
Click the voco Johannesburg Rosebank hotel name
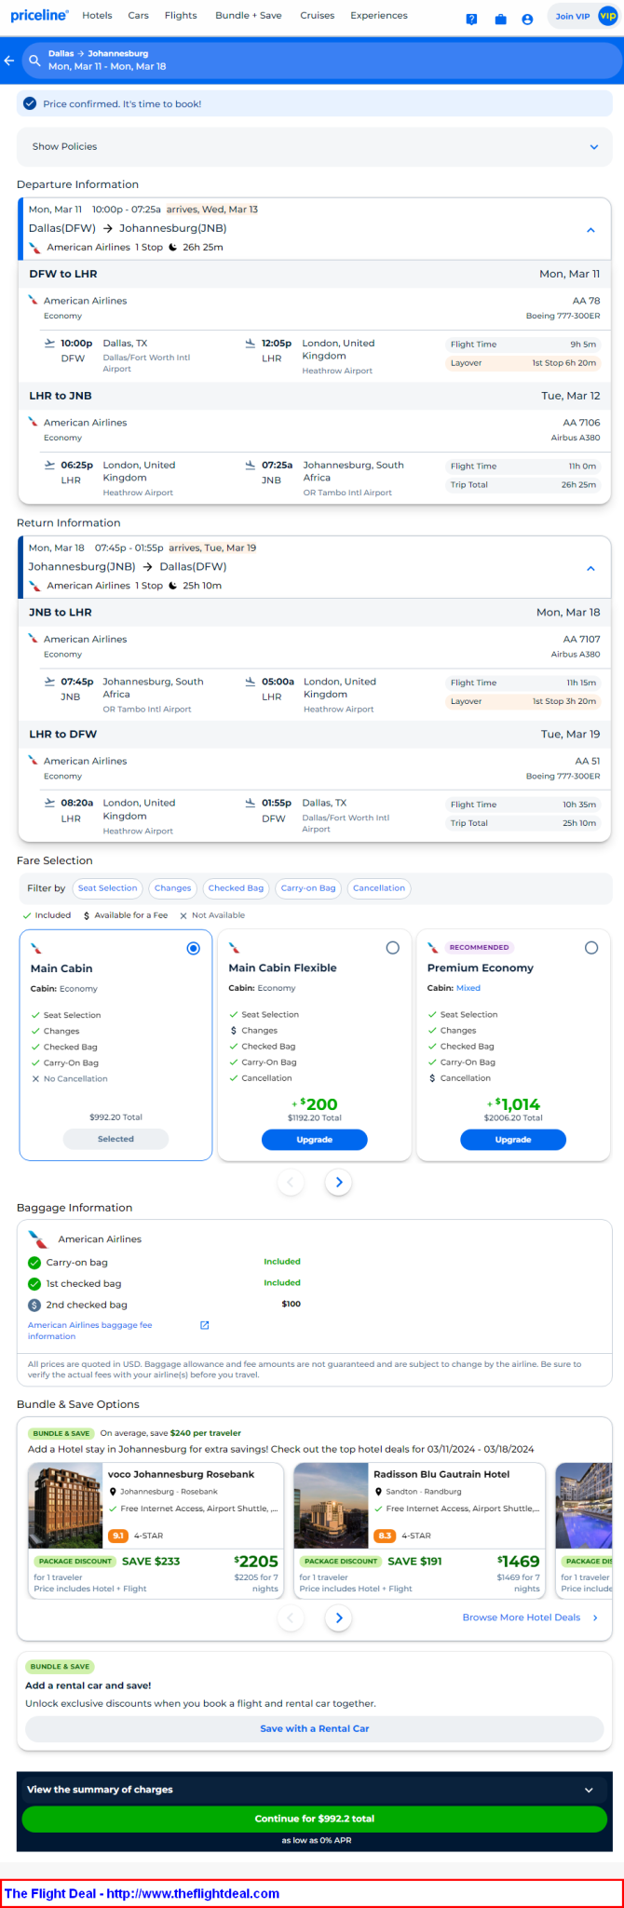click(181, 1474)
